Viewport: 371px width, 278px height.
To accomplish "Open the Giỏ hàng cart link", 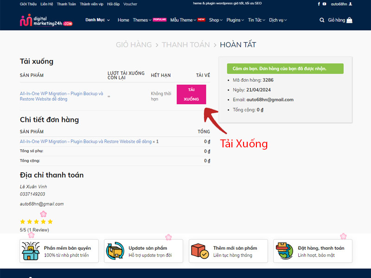I will pyautogui.click(x=337, y=20).
